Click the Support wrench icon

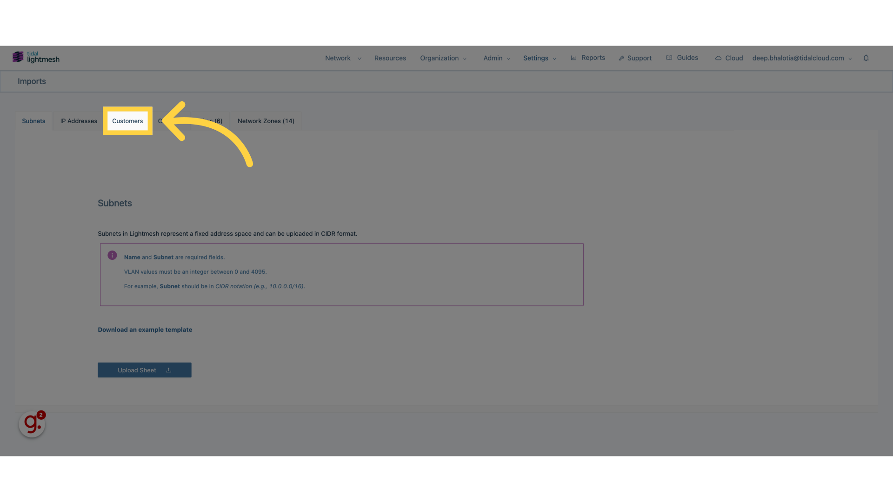tap(622, 58)
